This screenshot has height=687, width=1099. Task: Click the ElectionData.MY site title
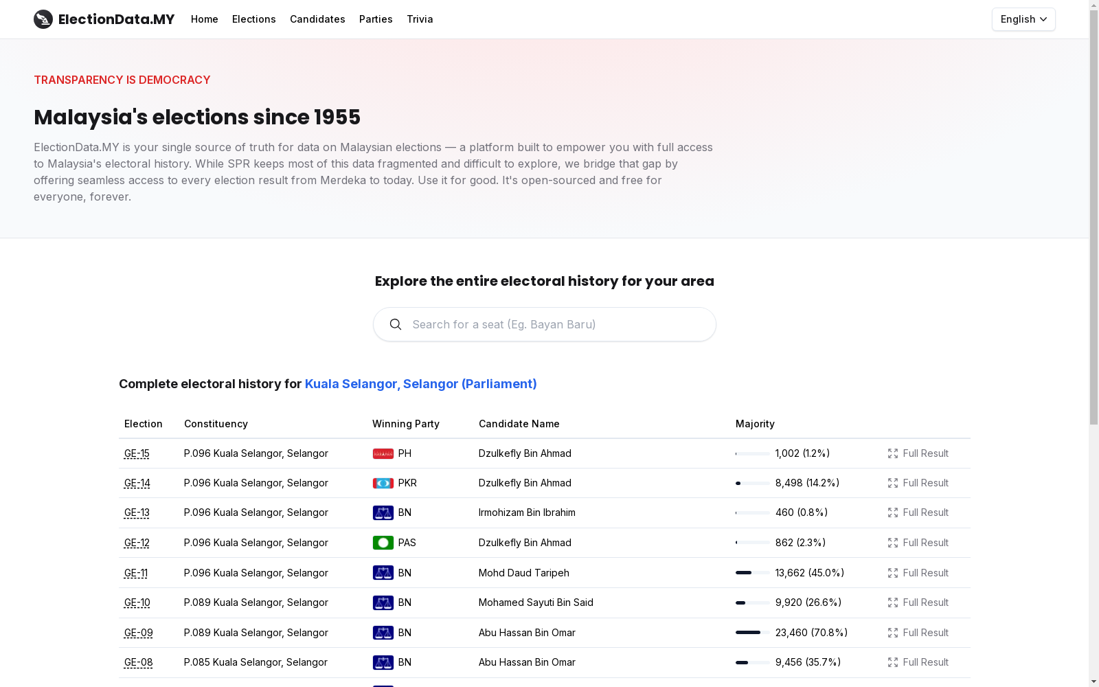pos(117,19)
